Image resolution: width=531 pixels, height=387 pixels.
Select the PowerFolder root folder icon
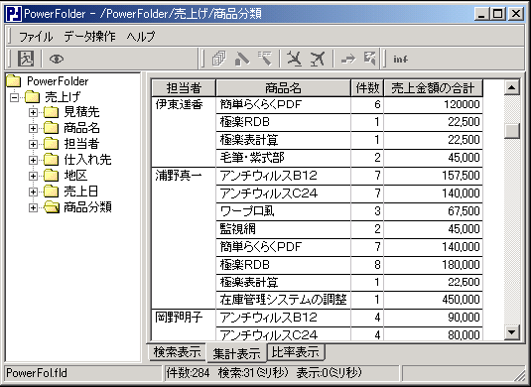(14, 81)
